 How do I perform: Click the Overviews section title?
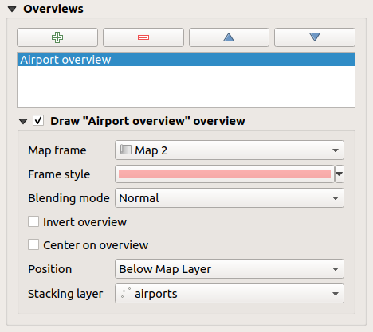53,9
